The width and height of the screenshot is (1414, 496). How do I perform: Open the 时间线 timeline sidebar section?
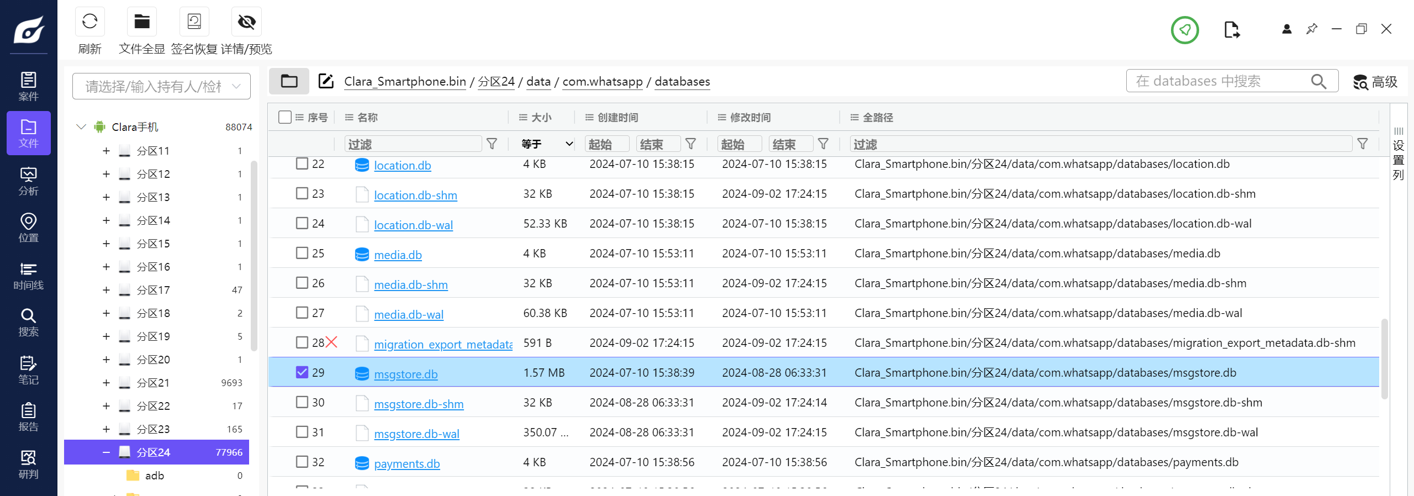coord(28,276)
